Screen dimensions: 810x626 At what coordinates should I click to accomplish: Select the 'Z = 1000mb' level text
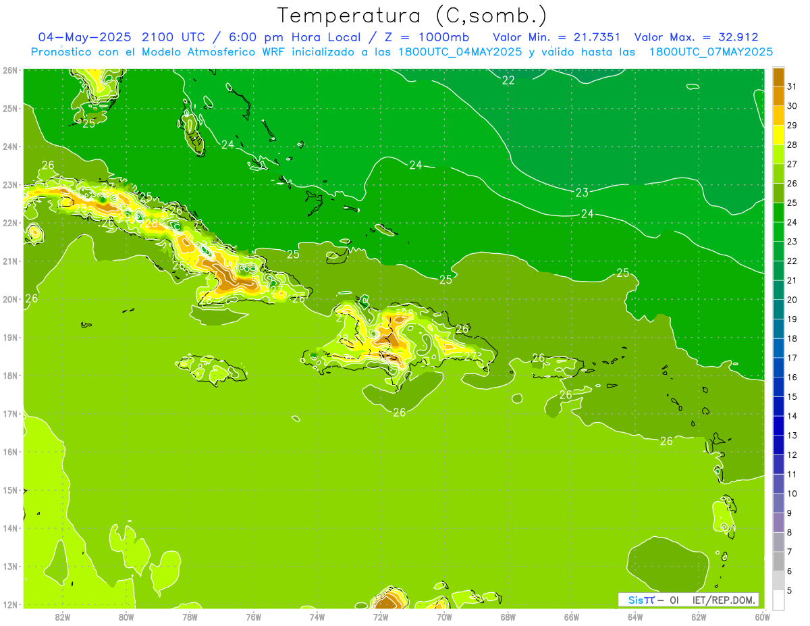point(427,37)
